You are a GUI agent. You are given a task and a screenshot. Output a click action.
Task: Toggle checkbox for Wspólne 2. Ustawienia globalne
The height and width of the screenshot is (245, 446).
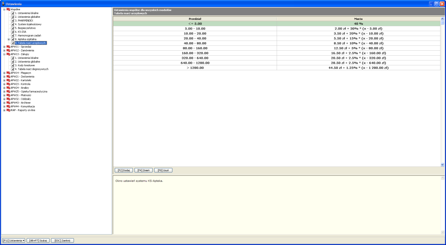coord(13,17)
